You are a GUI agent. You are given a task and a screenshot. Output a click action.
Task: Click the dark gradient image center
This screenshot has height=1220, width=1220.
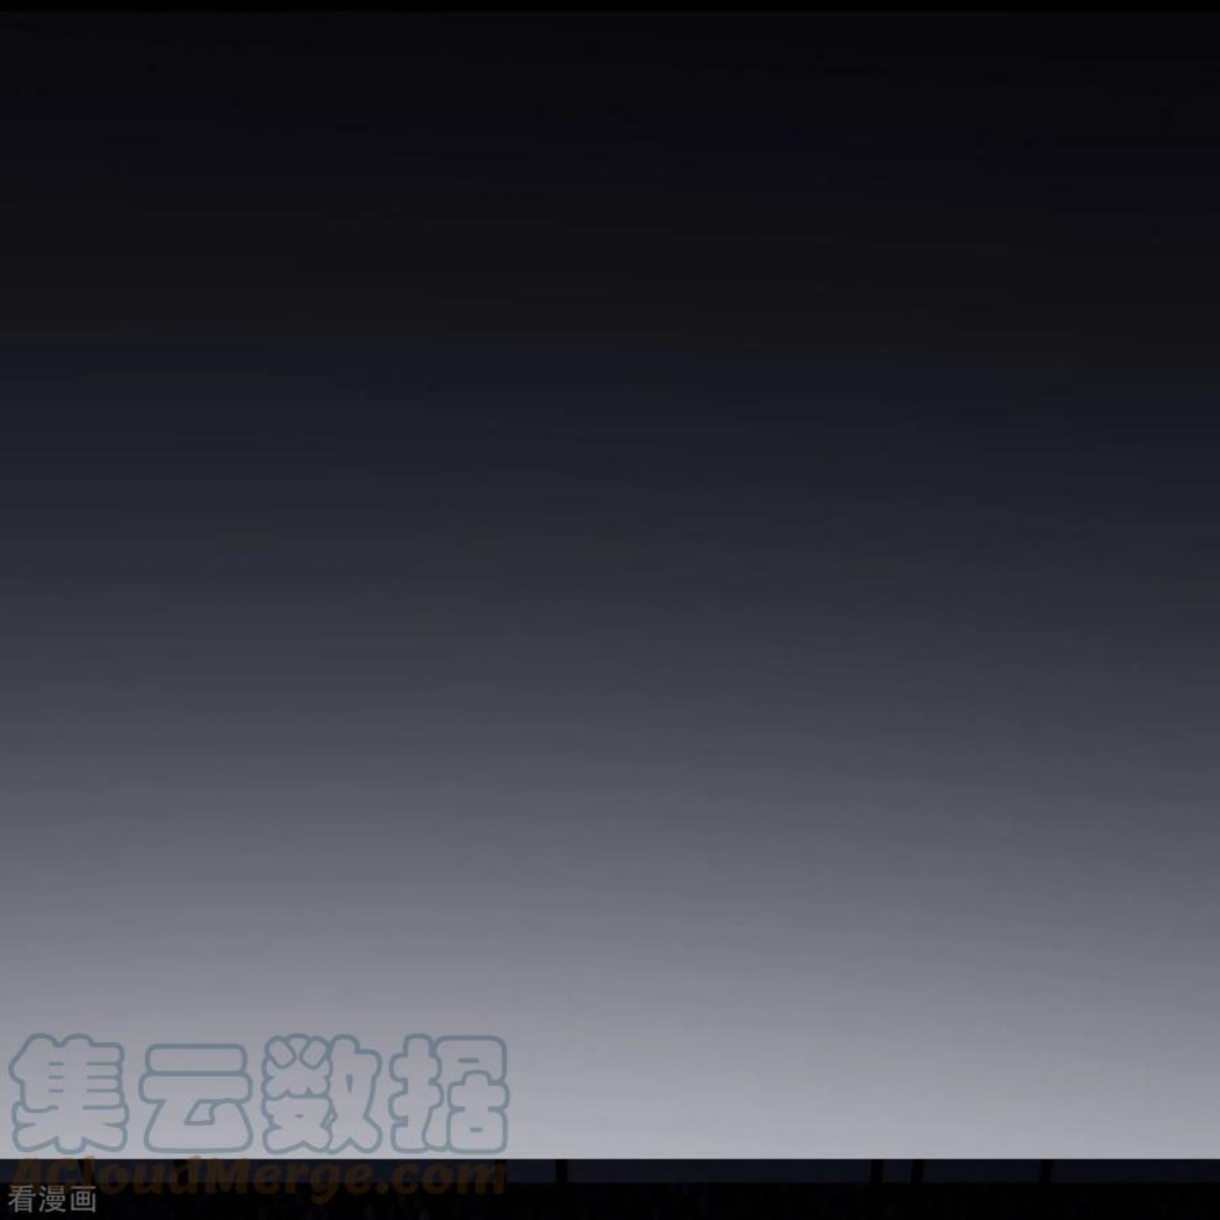(610, 583)
